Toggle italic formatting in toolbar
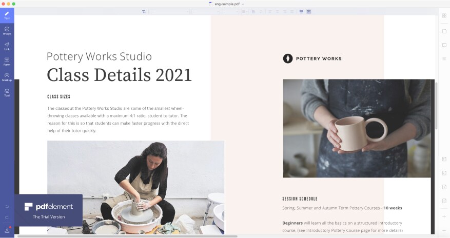The height and width of the screenshot is (238, 450). click(261, 11)
